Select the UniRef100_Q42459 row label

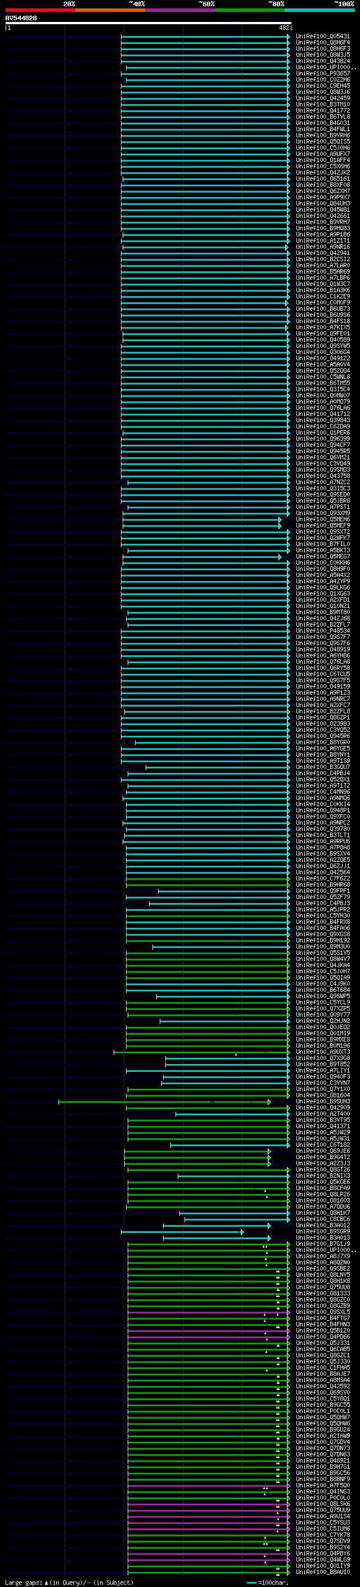coord(322,98)
